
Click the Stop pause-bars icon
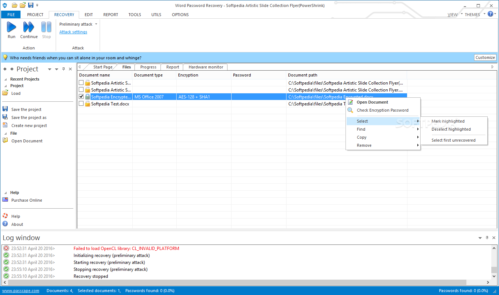click(46, 27)
